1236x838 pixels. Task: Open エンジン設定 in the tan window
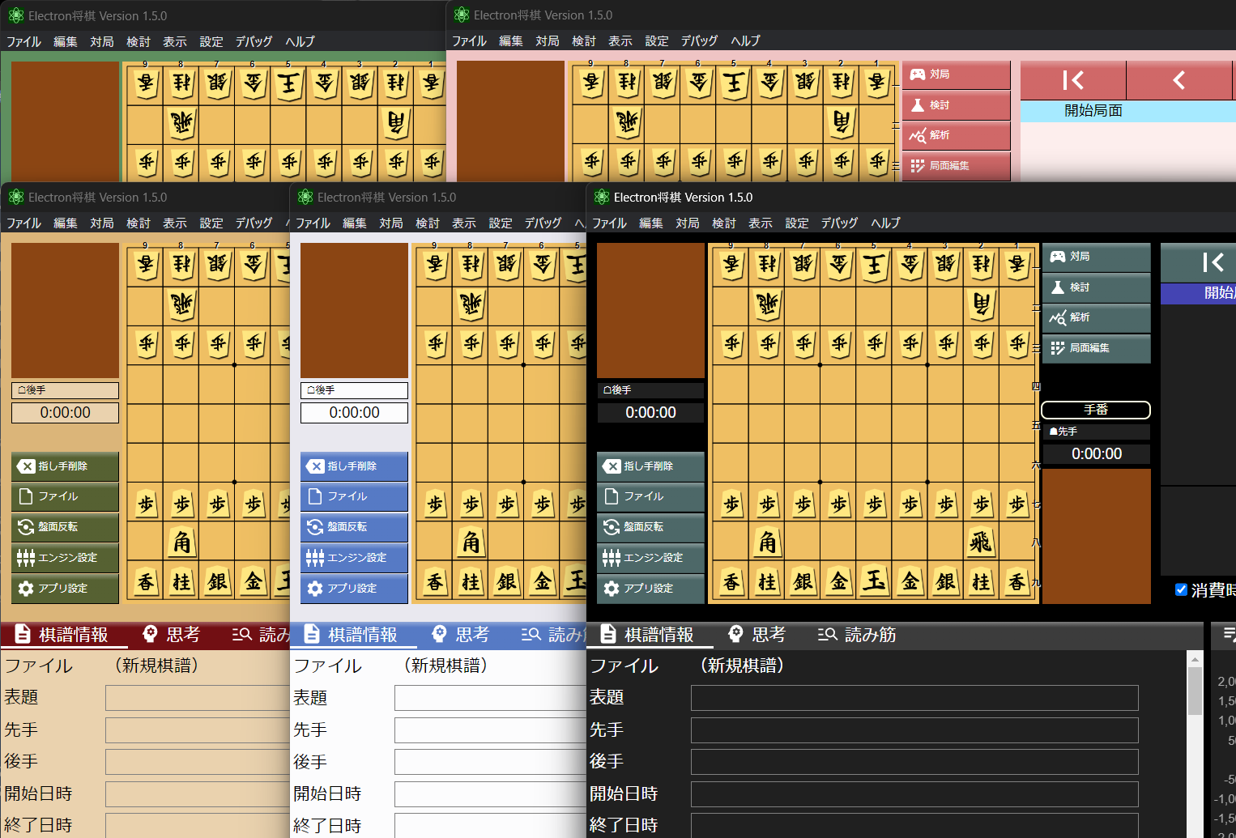pyautogui.click(x=65, y=558)
